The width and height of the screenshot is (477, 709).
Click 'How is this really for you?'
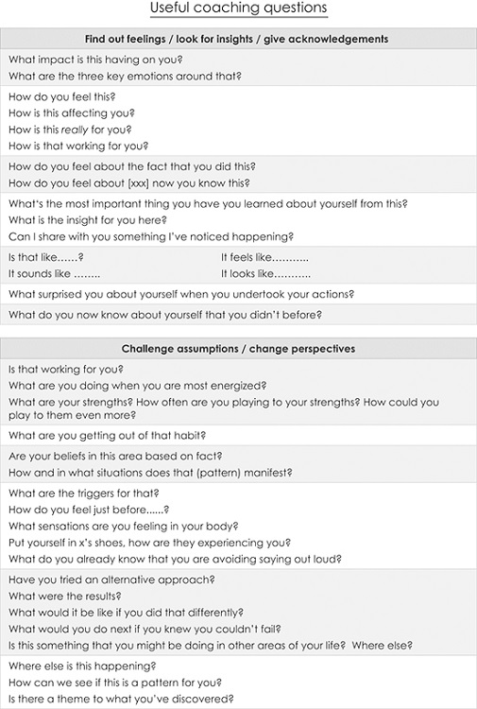pyautogui.click(x=70, y=130)
